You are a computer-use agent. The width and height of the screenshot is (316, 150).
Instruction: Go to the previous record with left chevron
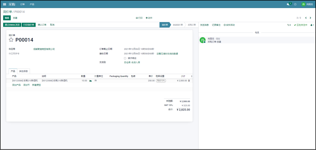pos(306,18)
